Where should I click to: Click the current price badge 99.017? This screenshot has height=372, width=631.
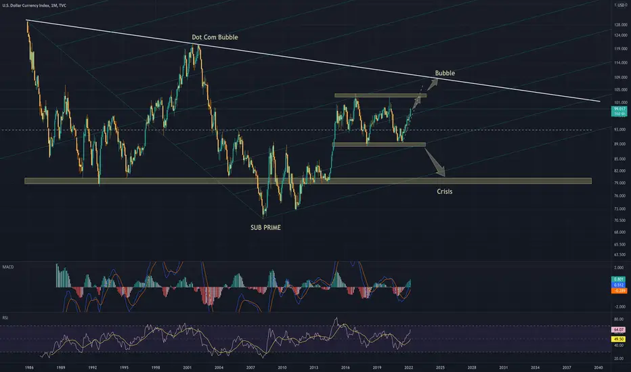tap(619, 109)
